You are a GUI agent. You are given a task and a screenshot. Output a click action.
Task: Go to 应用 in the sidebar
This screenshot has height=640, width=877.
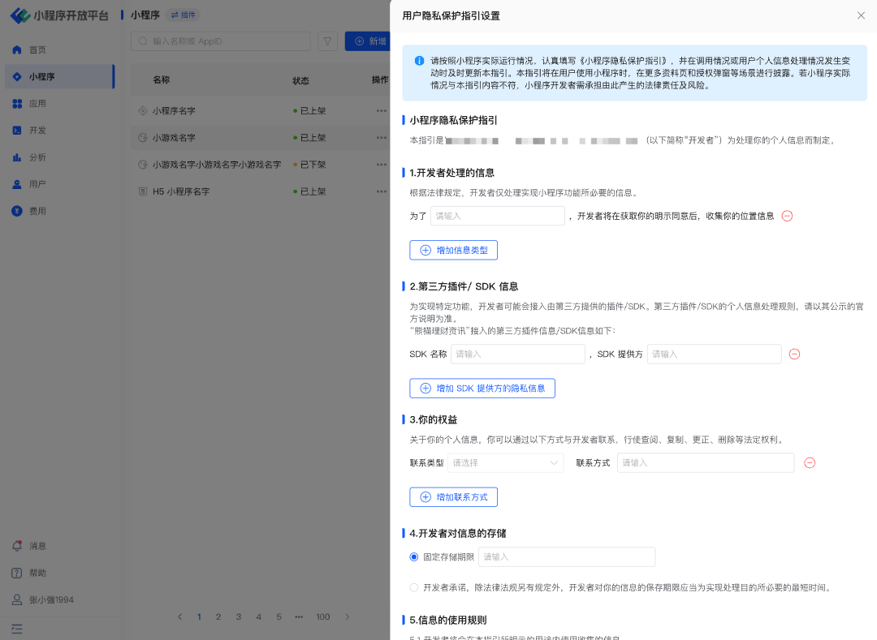click(x=37, y=104)
